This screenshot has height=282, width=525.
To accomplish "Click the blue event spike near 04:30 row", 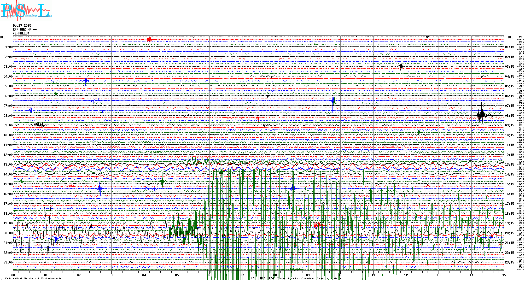I will click(86, 81).
